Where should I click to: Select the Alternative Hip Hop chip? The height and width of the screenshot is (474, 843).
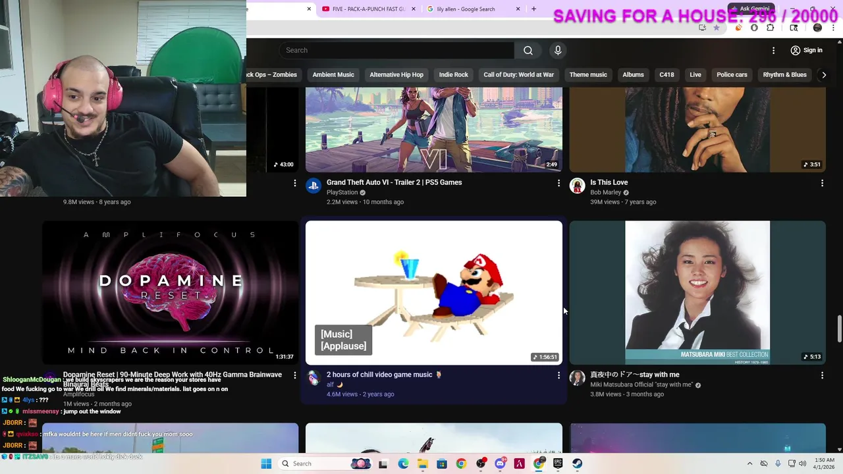point(396,74)
